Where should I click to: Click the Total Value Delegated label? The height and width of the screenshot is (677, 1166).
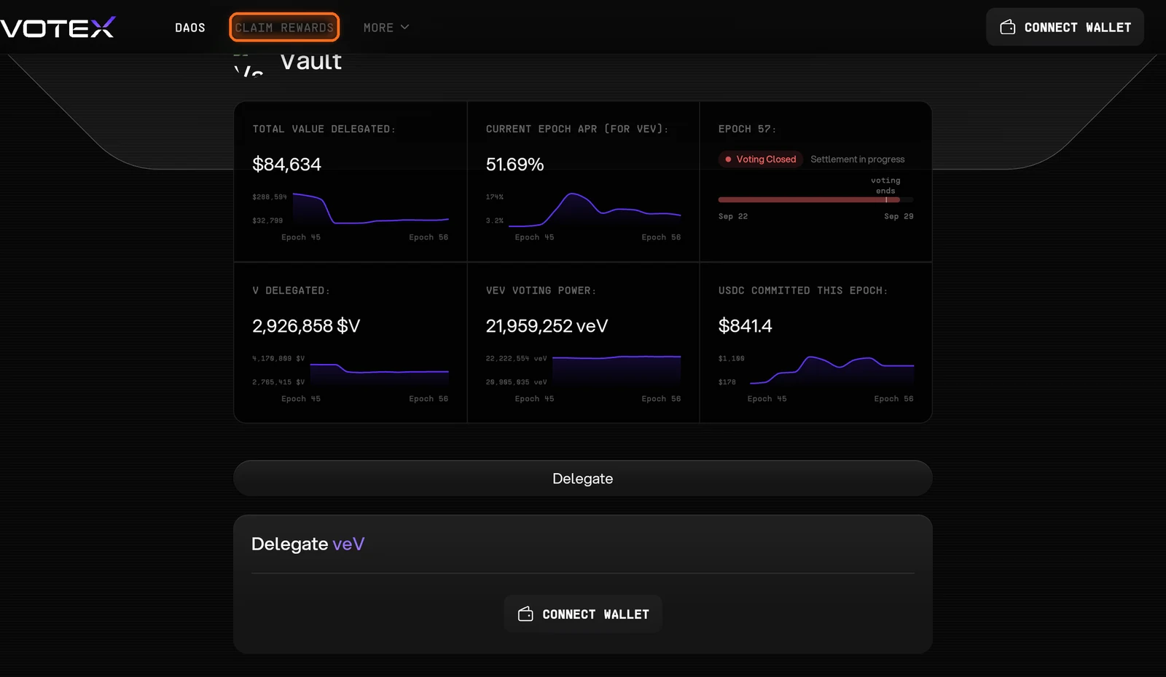324,129
